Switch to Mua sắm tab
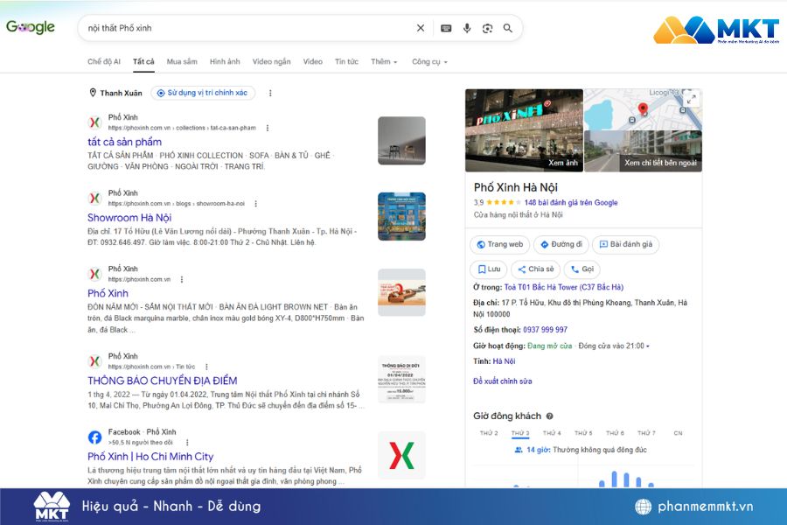This screenshot has width=787, height=525. (x=182, y=62)
